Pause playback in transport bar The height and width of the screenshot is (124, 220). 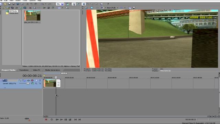coord(66,120)
